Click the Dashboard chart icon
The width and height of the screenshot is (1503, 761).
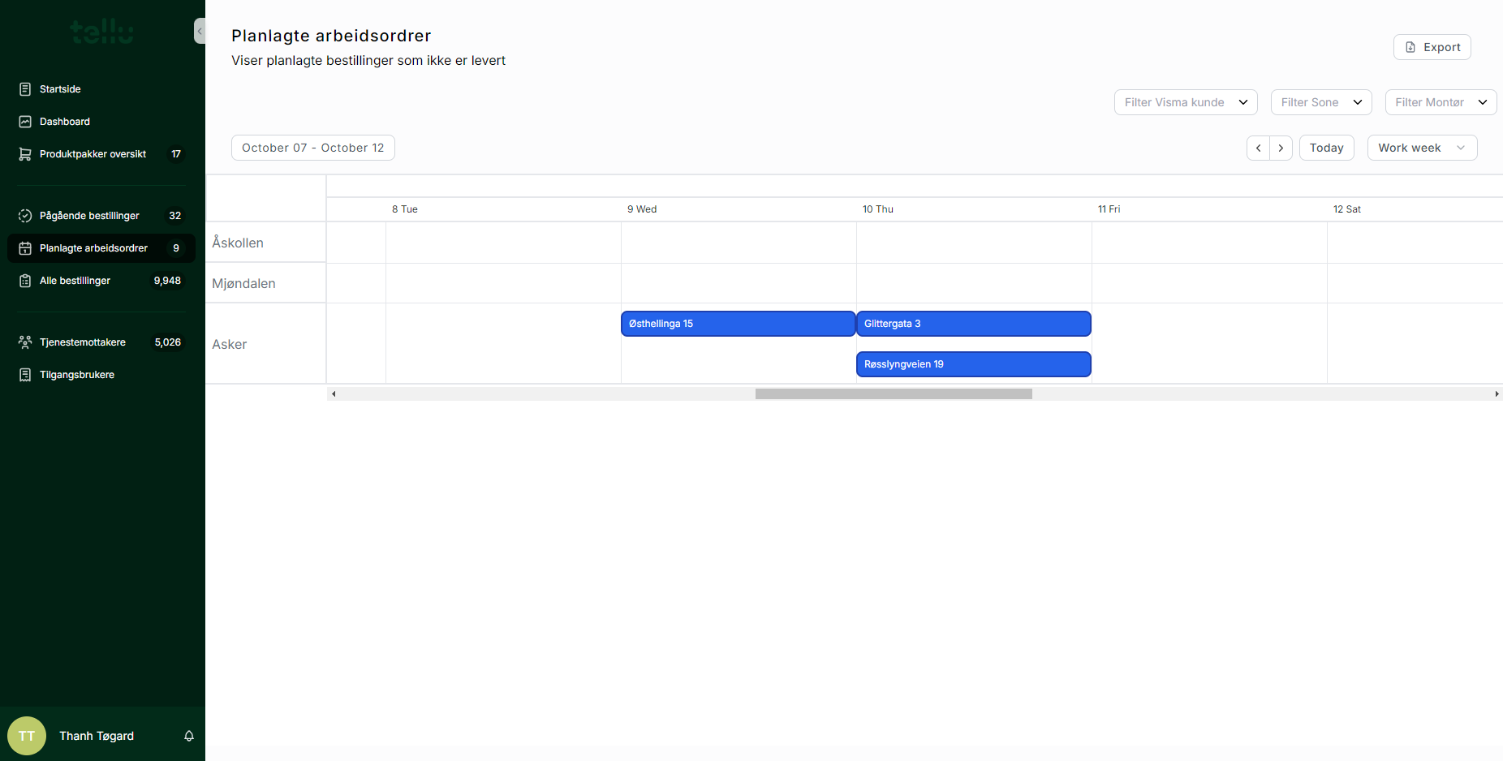(x=25, y=122)
